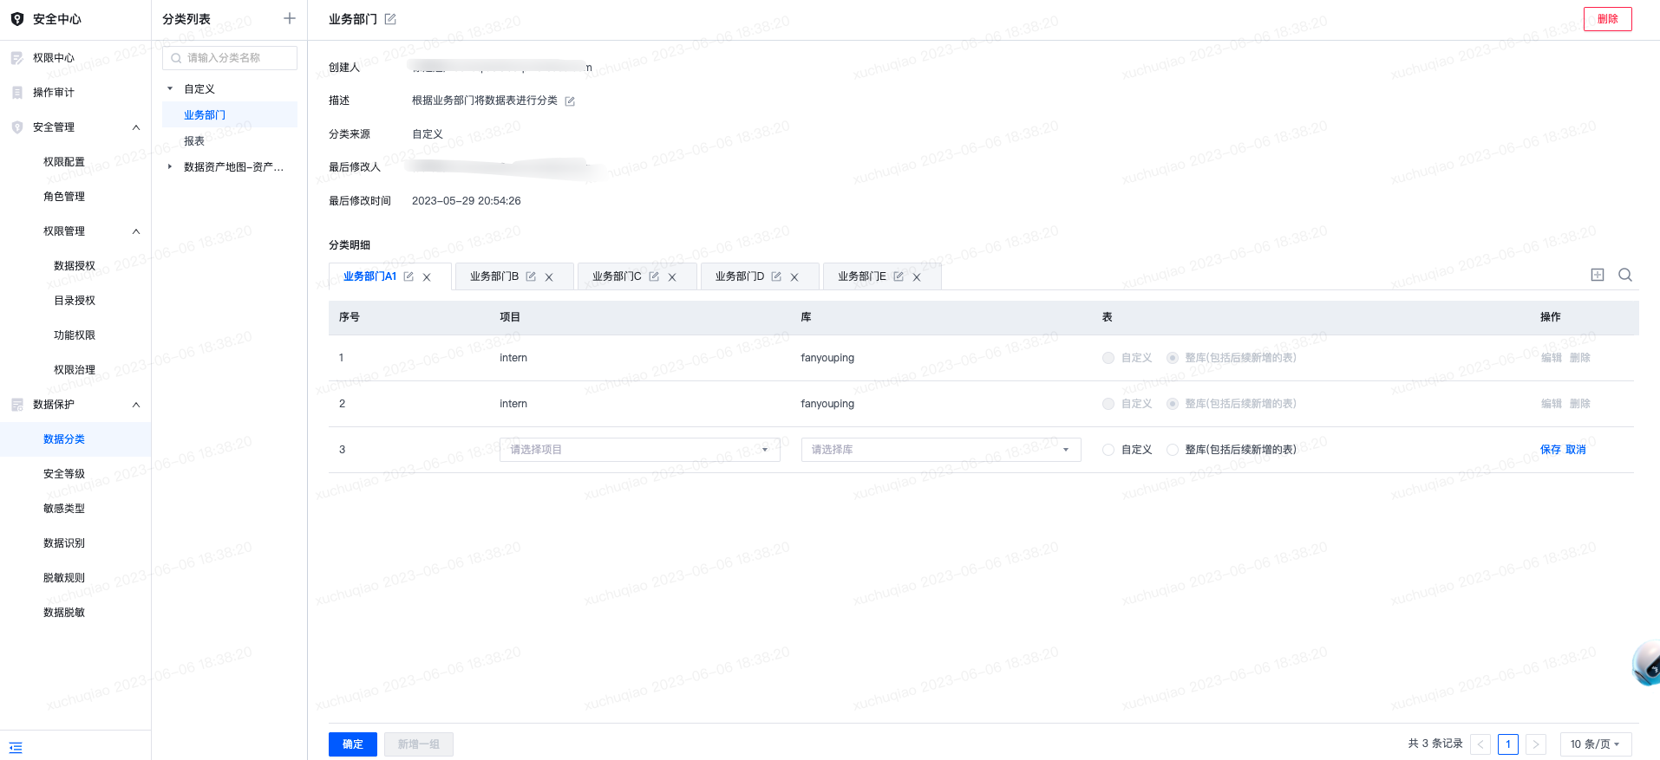This screenshot has height=760, width=1660.
Task: Click the 新增一组 button
Action: click(419, 744)
